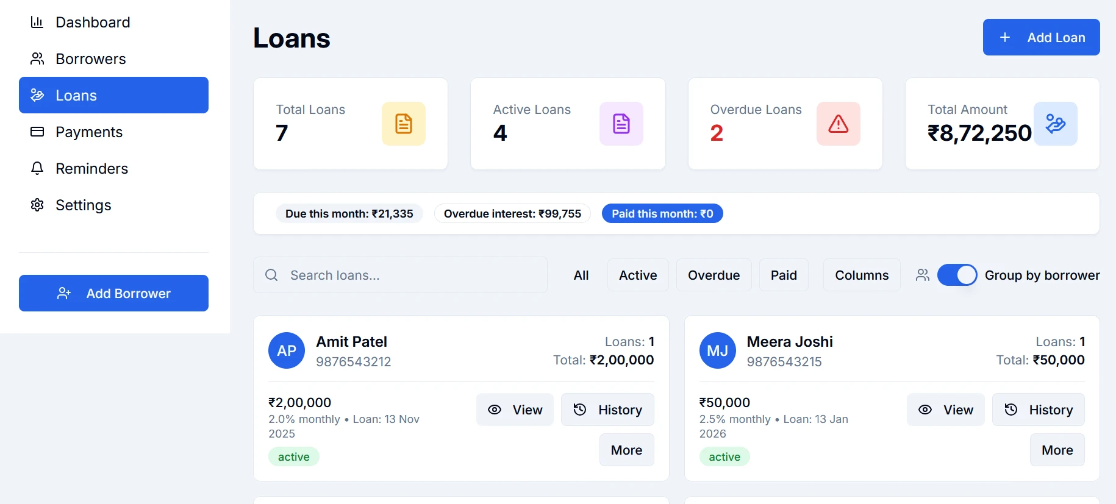Select the Loans sidebar item

113,95
